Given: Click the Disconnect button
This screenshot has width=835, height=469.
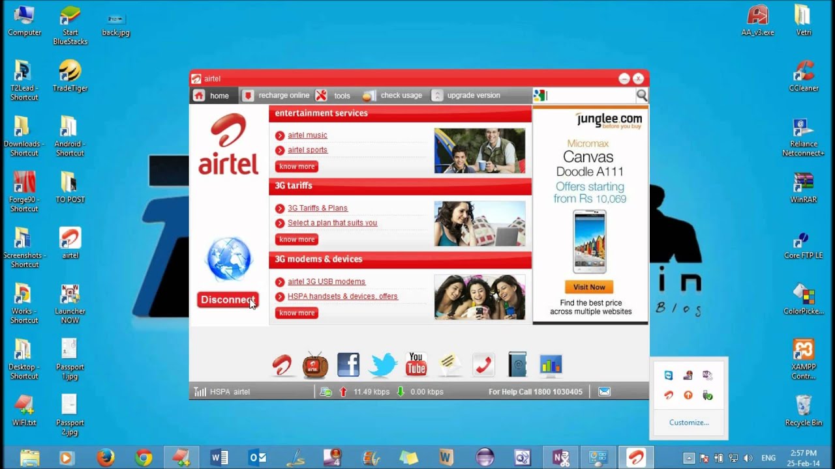Looking at the screenshot, I should coord(228,300).
